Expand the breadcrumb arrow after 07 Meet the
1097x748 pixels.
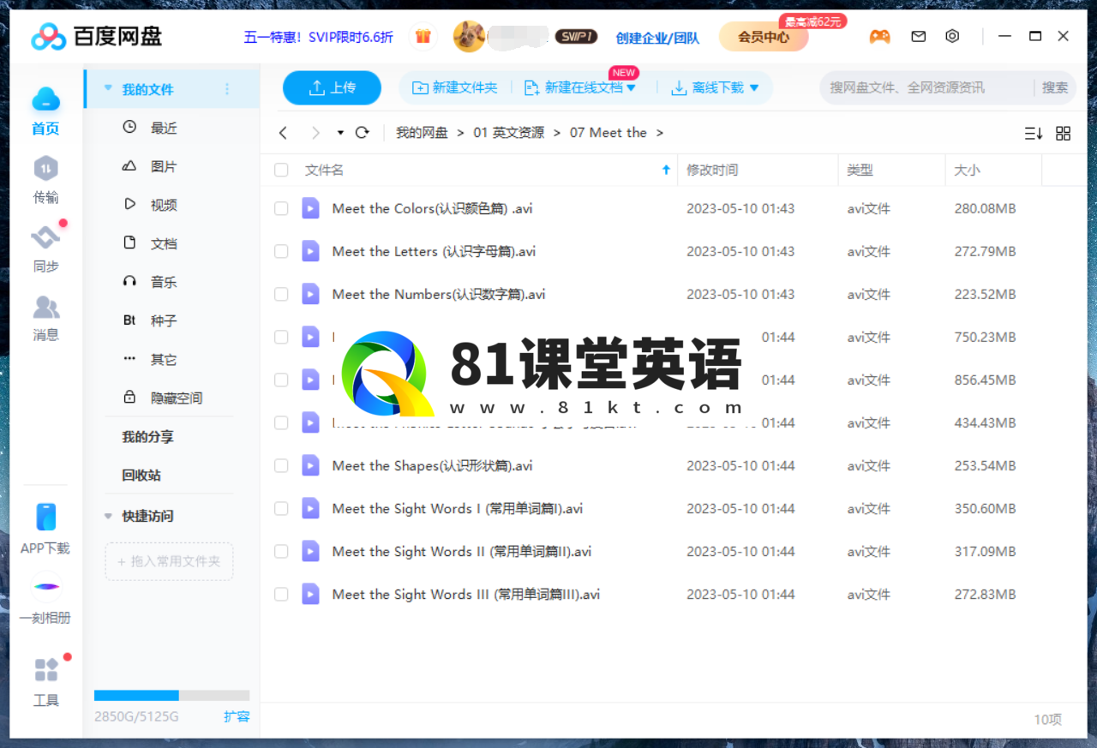click(660, 133)
